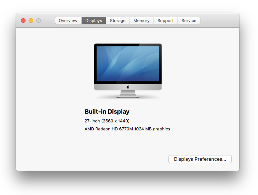Switch to the Overview tab
The width and height of the screenshot is (258, 195).
tap(68, 21)
